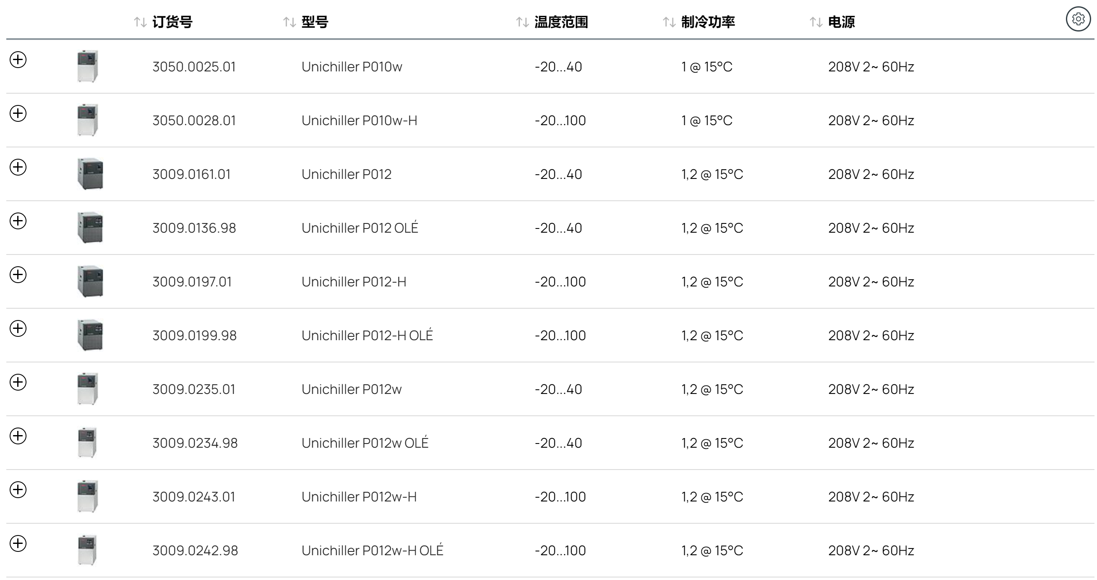
Task: Expand row 3009.0243.01 Unichiller P012w-H
Action: click(18, 489)
